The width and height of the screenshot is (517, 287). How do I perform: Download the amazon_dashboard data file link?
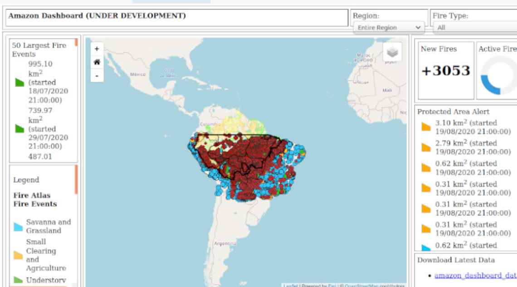[x=475, y=275]
